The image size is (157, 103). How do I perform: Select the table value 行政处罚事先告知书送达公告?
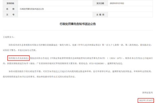32,9
